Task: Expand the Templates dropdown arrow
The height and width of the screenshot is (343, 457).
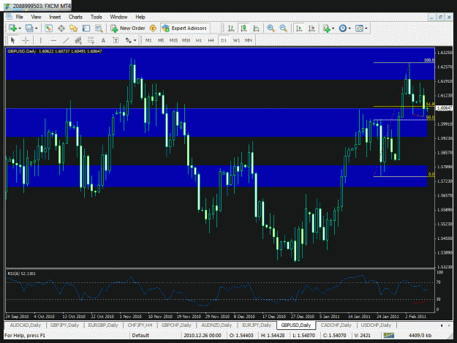Action: (x=366, y=29)
